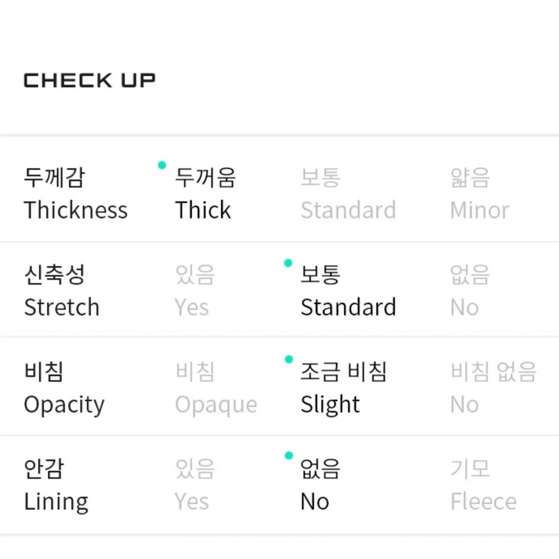Click the Lining row label

56,485
